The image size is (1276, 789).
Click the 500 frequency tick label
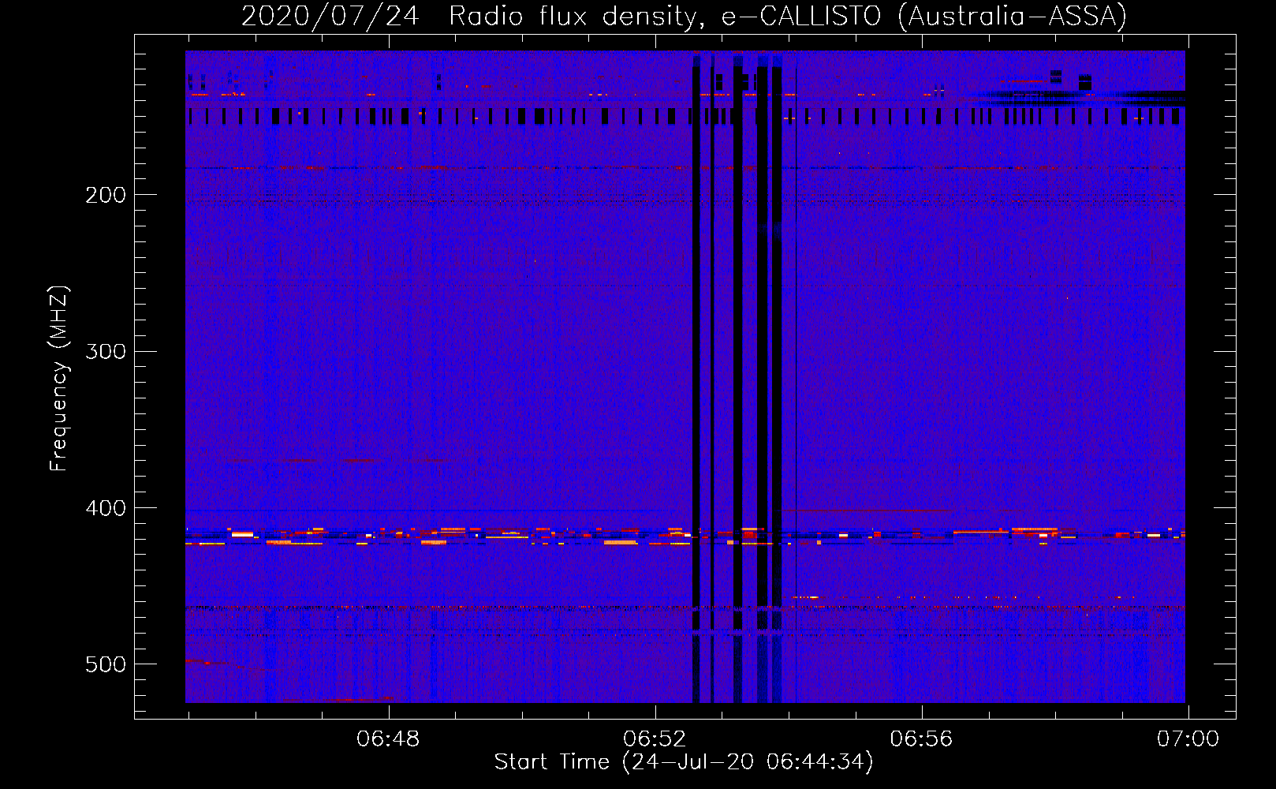[106, 664]
